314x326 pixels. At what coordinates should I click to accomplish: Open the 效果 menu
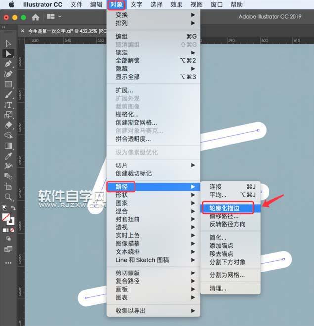tap(177, 4)
